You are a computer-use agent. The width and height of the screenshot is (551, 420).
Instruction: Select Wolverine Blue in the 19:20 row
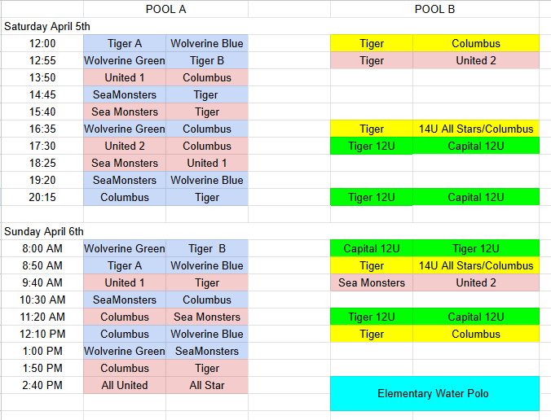pyautogui.click(x=207, y=180)
